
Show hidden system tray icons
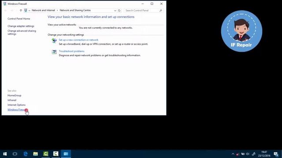233,154
